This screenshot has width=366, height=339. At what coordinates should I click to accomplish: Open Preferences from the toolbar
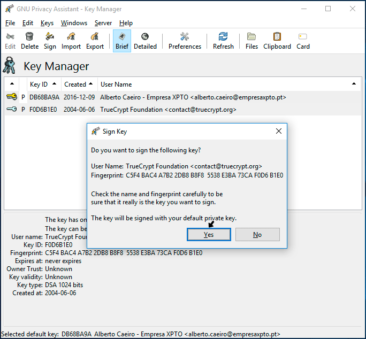tap(185, 41)
